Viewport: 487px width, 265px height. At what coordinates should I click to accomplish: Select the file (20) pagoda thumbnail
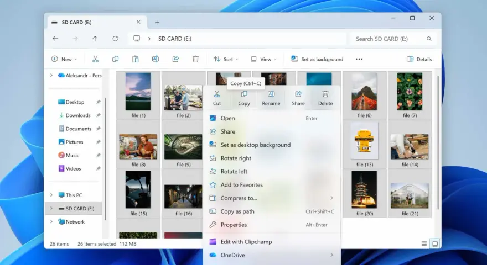(364, 190)
